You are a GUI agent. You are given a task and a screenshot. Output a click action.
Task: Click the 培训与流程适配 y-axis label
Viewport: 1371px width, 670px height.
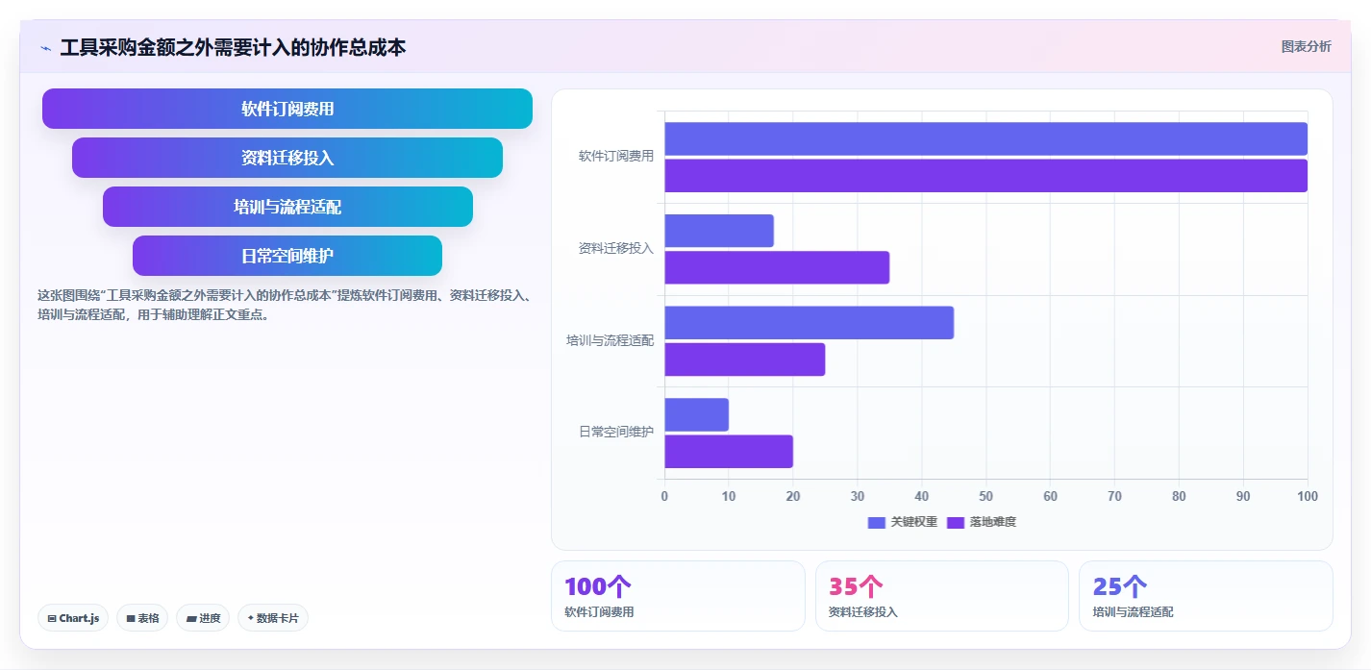click(611, 340)
